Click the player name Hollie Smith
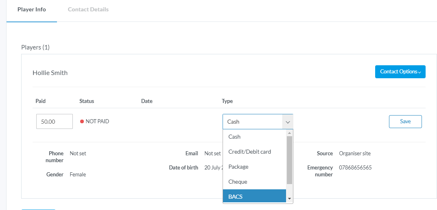 click(50, 73)
